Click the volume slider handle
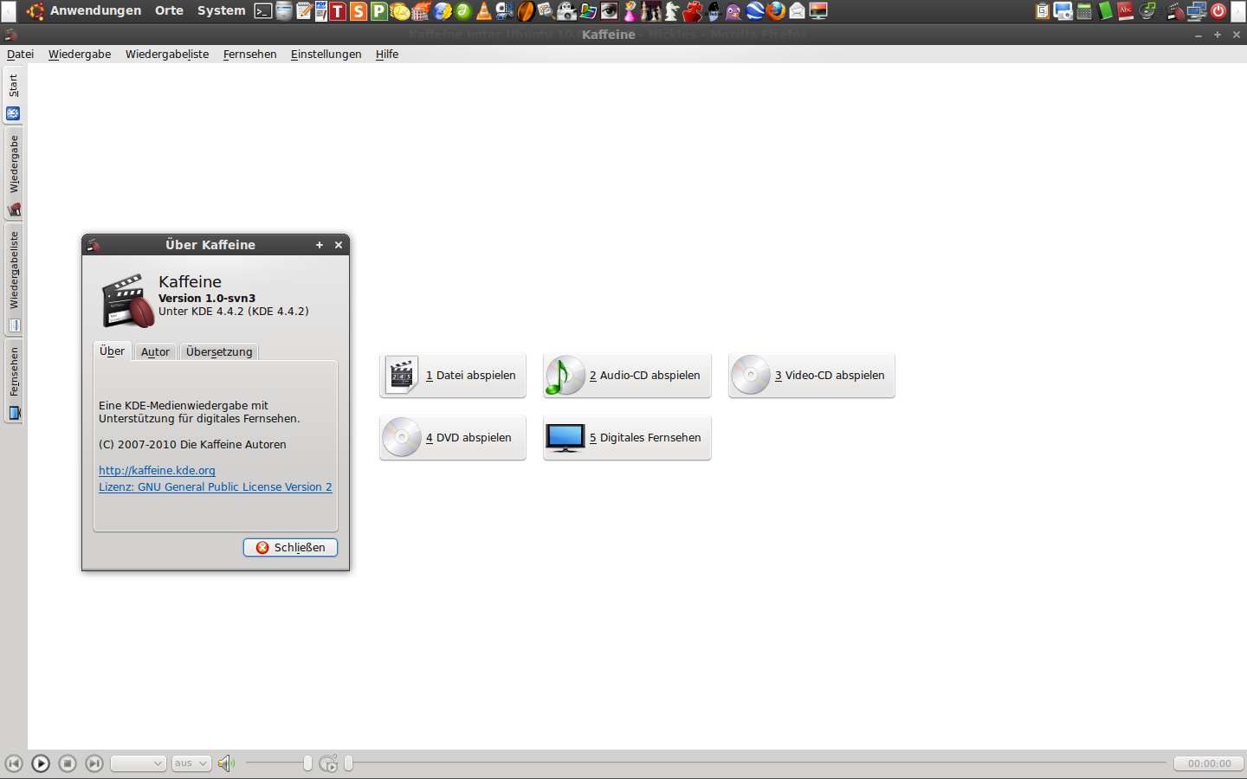The width and height of the screenshot is (1247, 779). tap(307, 763)
